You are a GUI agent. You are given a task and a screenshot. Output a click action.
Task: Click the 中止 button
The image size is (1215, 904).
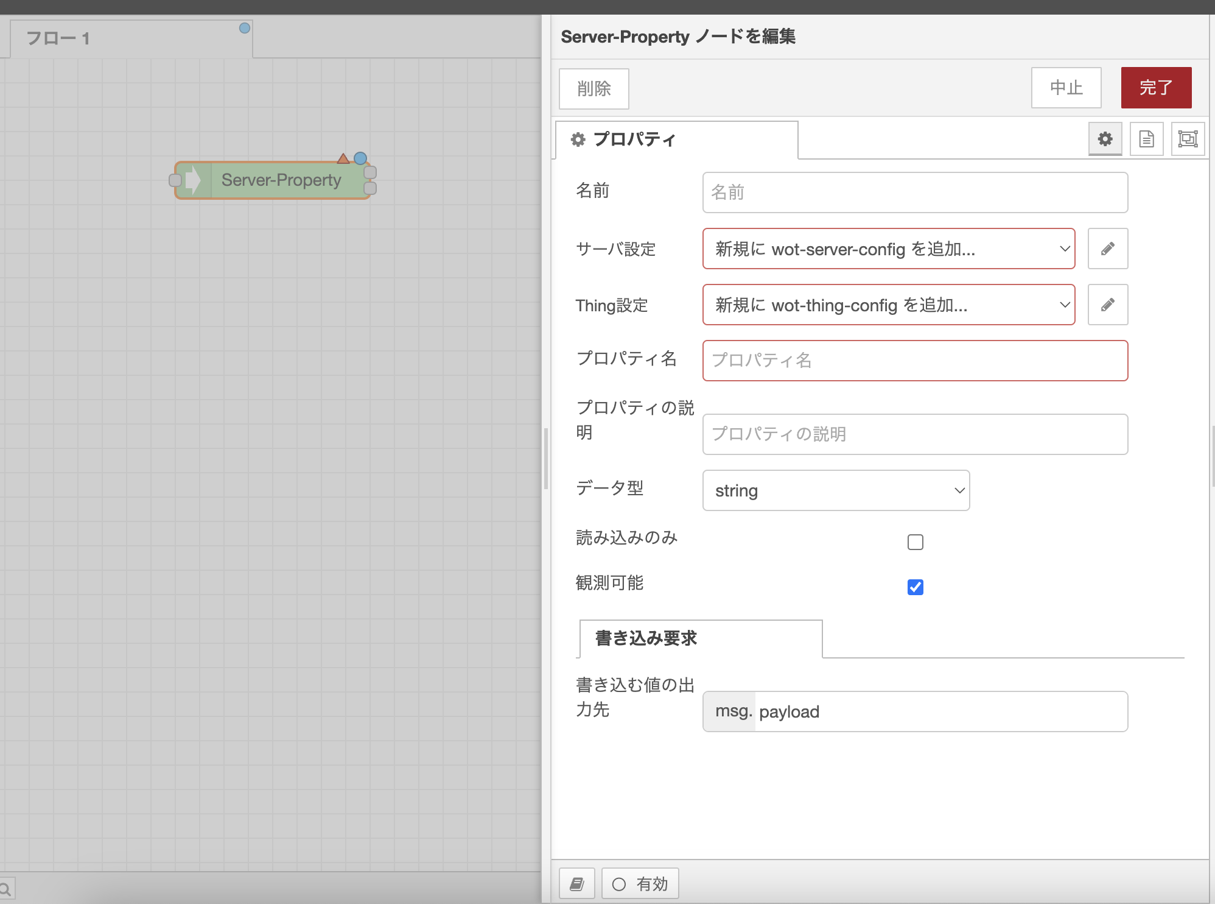click(x=1066, y=88)
